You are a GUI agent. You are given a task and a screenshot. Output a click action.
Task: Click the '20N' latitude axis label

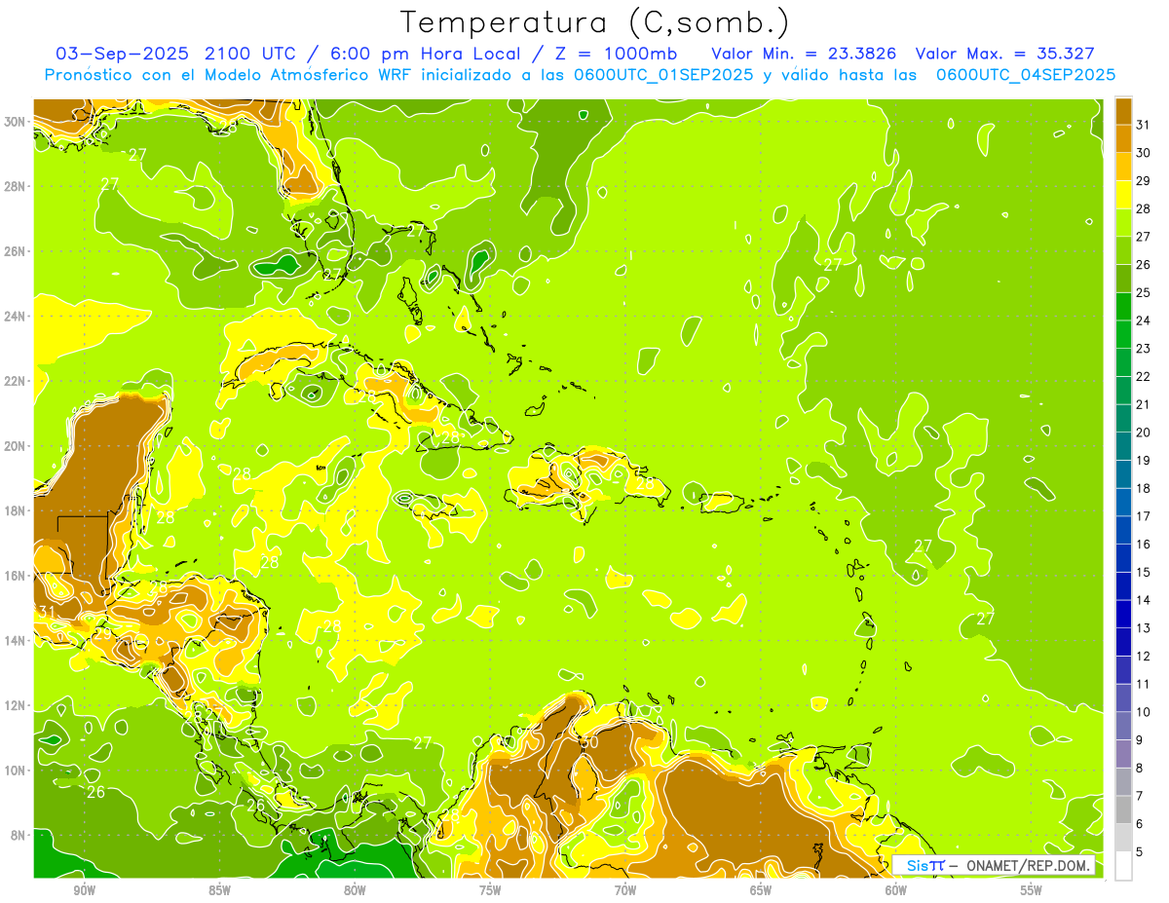tap(16, 445)
